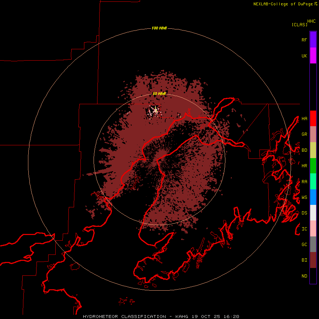Click the GC legend label

tap(304, 245)
